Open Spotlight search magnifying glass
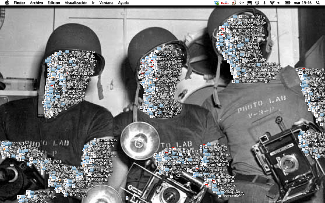 [318, 3]
